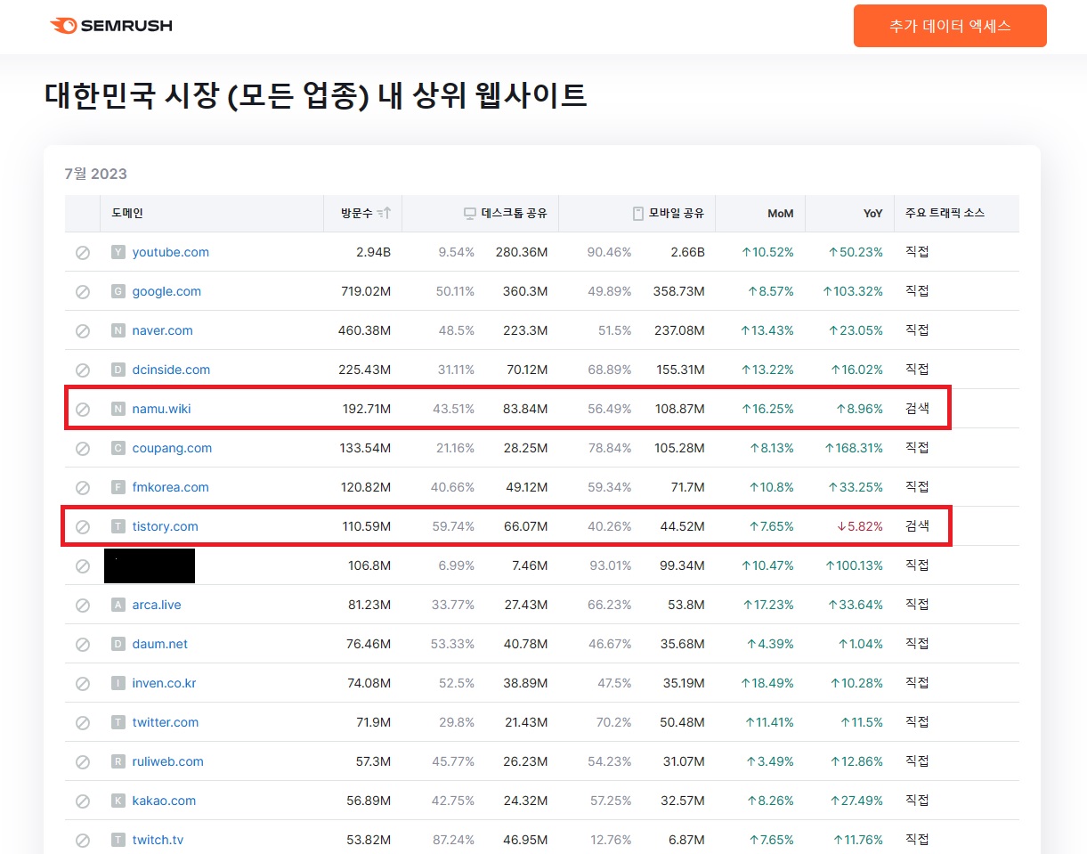The height and width of the screenshot is (854, 1087).
Task: Click the 2.94B visits value
Action: (x=373, y=252)
